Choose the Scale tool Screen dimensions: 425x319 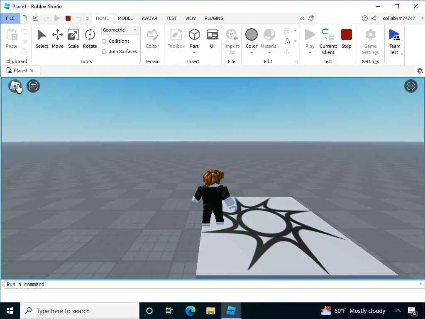coord(73,39)
